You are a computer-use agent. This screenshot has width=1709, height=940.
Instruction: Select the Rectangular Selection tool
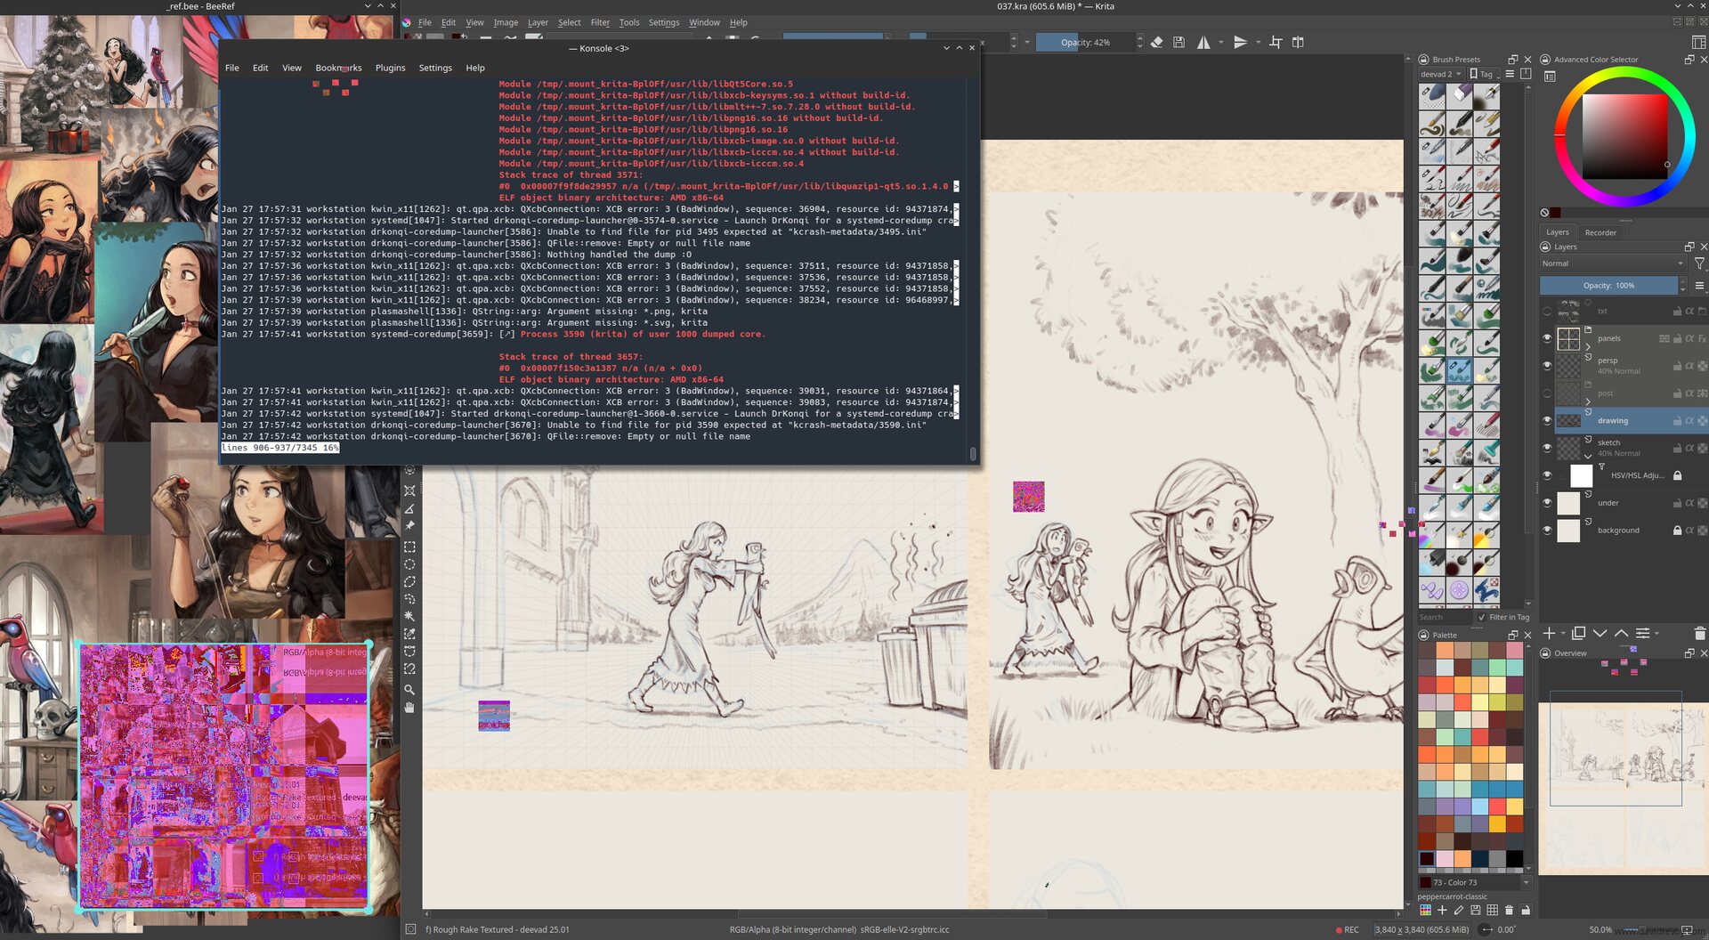tap(409, 547)
